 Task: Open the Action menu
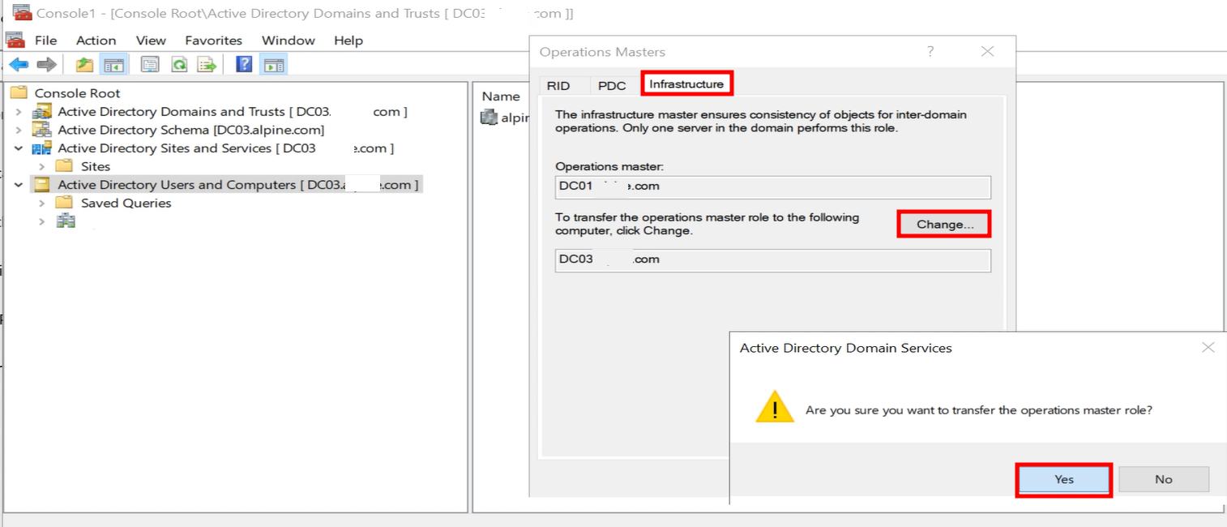(96, 41)
